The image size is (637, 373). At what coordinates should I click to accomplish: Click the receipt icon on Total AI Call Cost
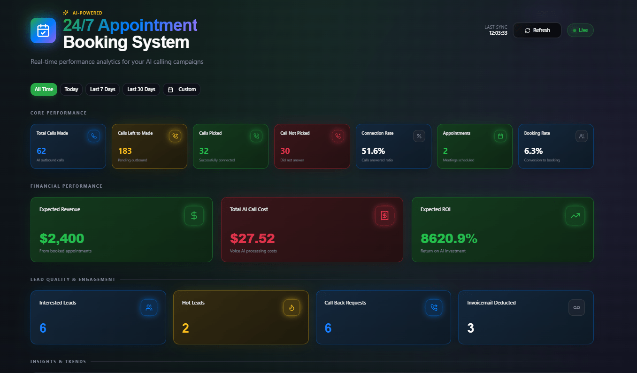coord(384,215)
